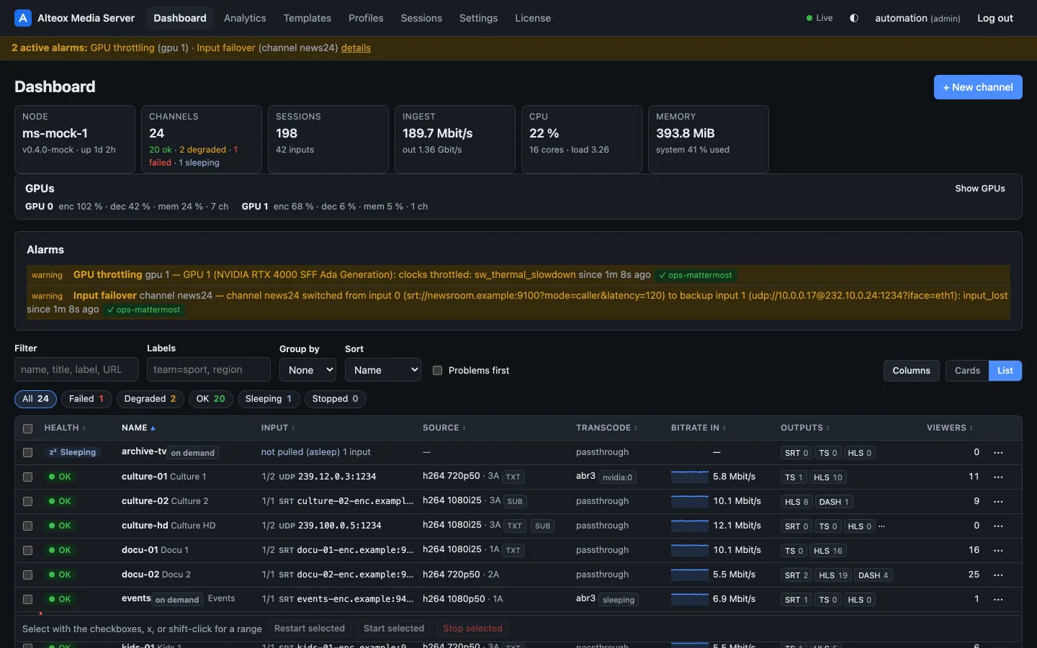Image resolution: width=1037 pixels, height=648 pixels.
Task: Open the Templates page
Action: 307,18
